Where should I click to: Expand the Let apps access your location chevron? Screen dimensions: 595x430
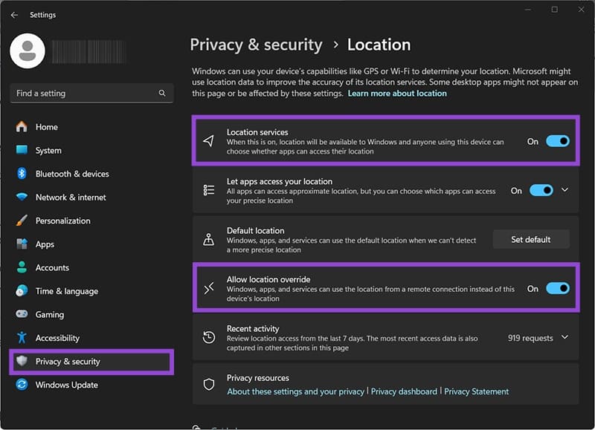coord(565,190)
